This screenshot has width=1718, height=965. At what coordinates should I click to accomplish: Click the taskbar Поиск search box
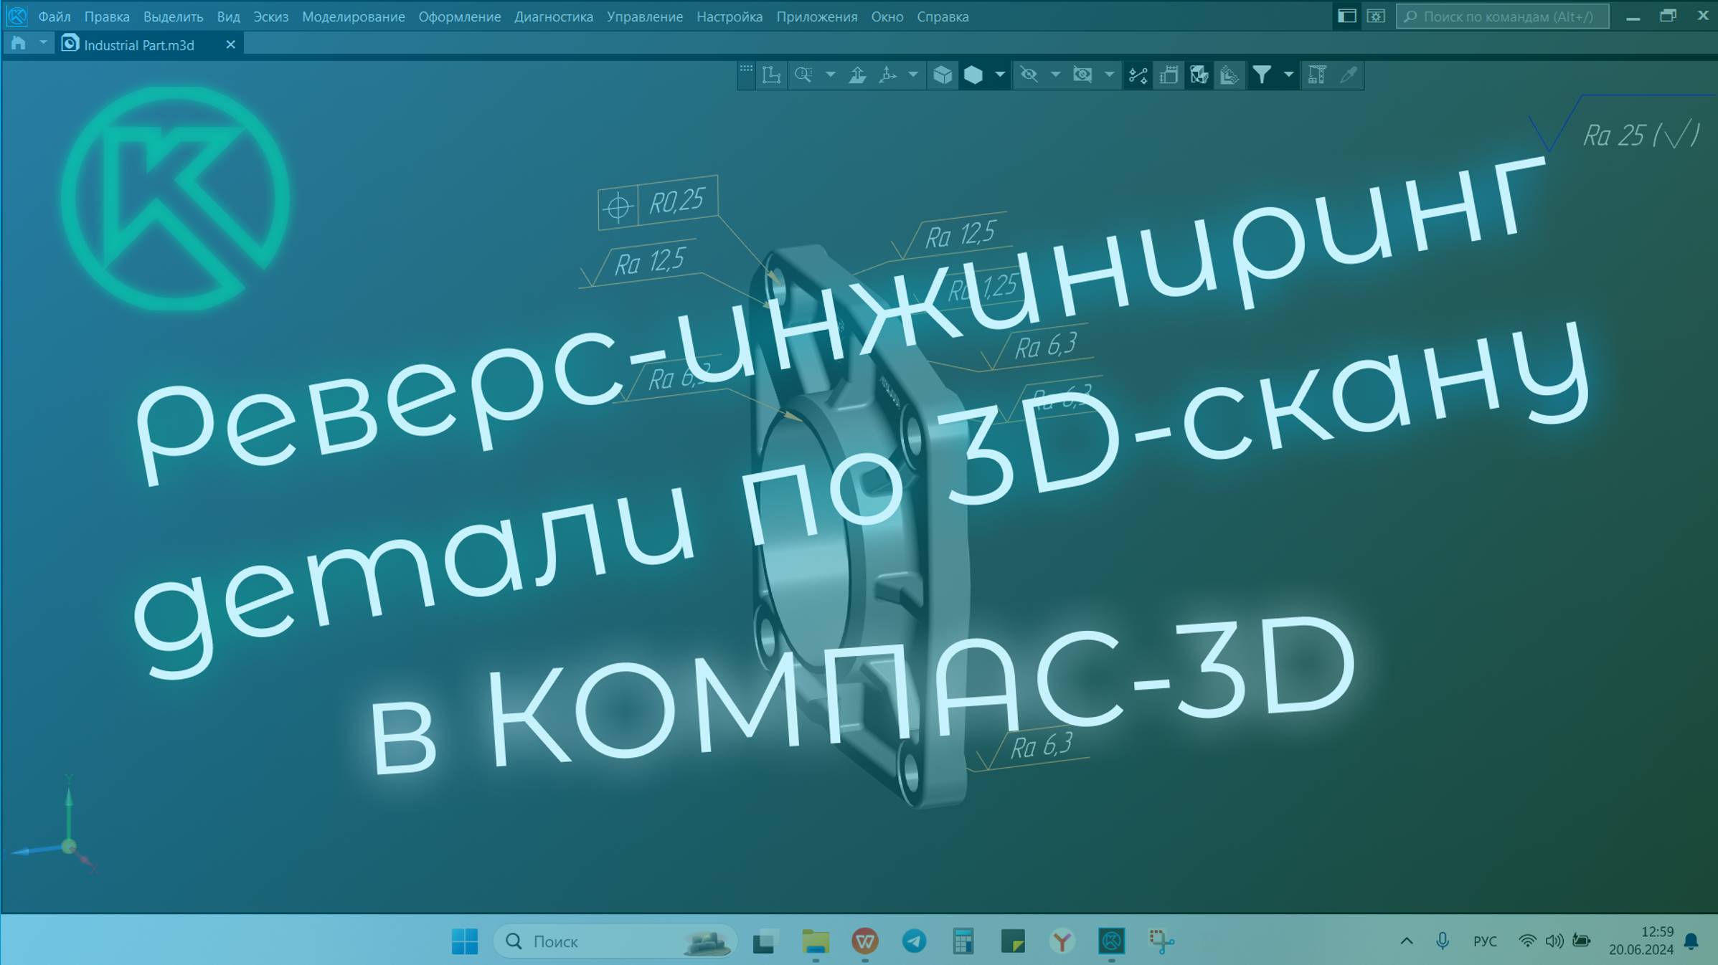[x=615, y=941]
